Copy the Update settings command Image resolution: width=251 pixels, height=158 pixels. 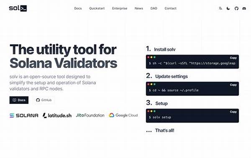click(233, 85)
